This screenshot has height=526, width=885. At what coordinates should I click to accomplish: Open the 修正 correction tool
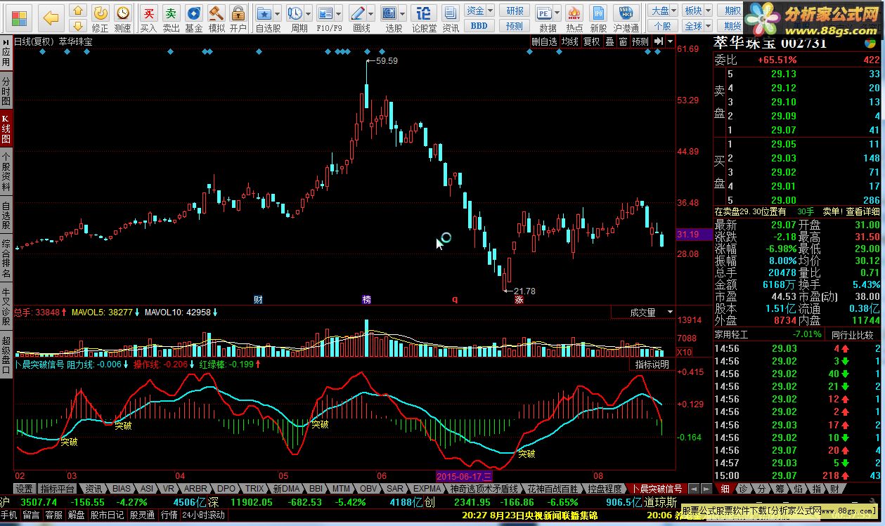click(x=101, y=18)
